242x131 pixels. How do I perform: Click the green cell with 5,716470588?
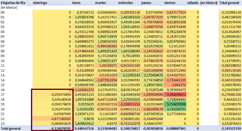coord(175,104)
